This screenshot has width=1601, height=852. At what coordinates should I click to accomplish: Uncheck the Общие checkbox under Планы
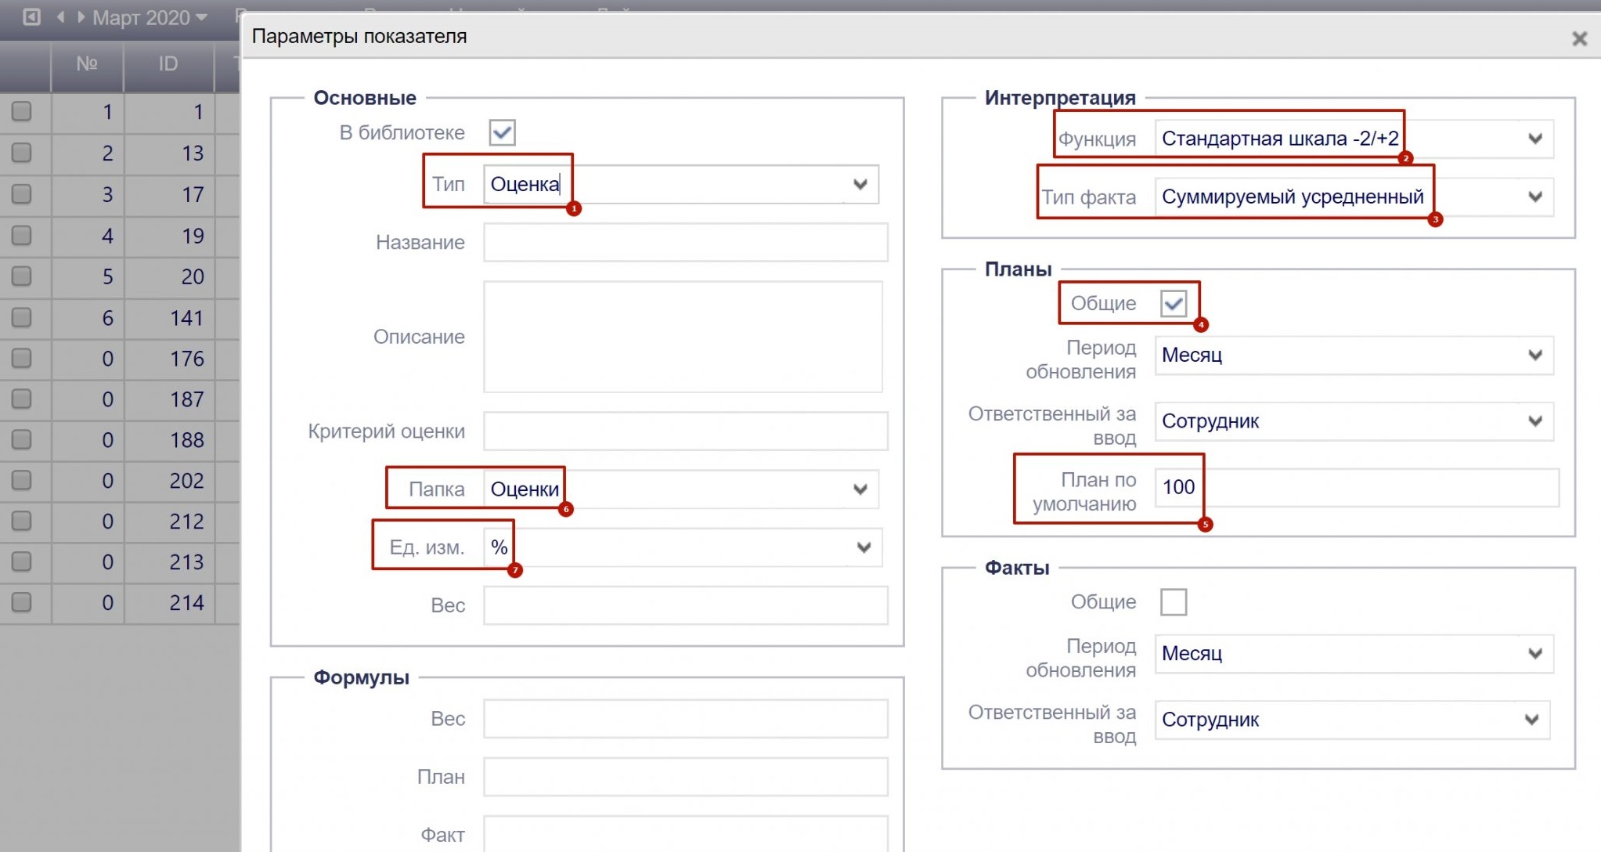click(1173, 303)
